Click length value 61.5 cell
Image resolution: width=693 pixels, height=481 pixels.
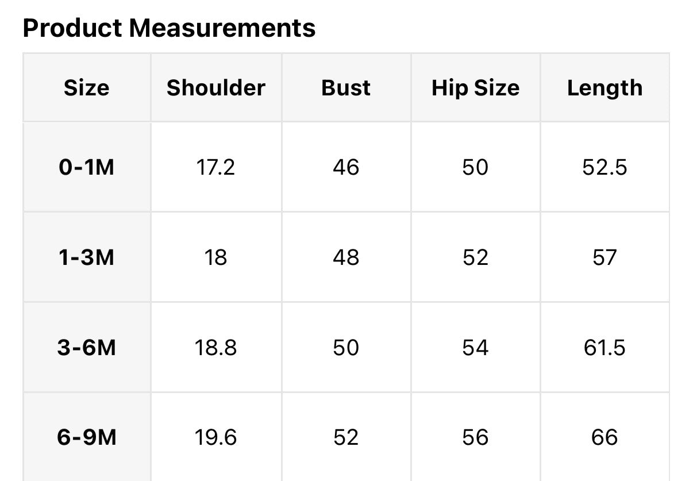pyautogui.click(x=605, y=348)
